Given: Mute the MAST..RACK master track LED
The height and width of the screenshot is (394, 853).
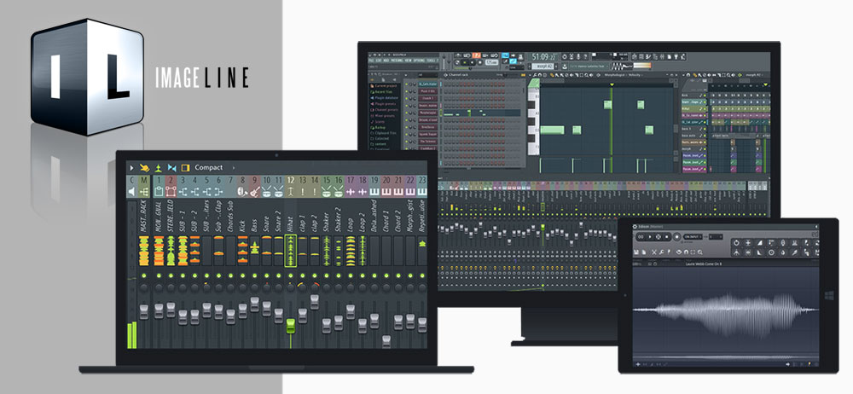Looking at the screenshot, I should click(143, 275).
